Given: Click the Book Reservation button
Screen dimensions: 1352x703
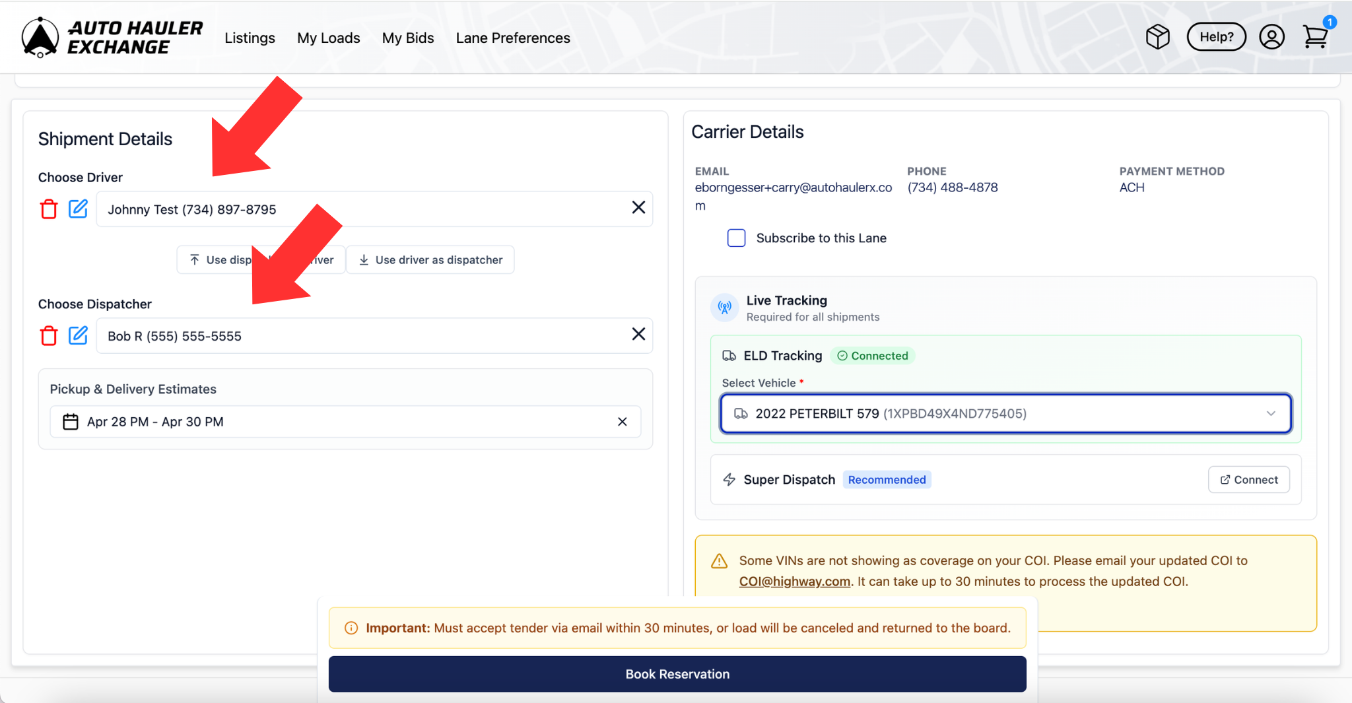Looking at the screenshot, I should [677, 674].
